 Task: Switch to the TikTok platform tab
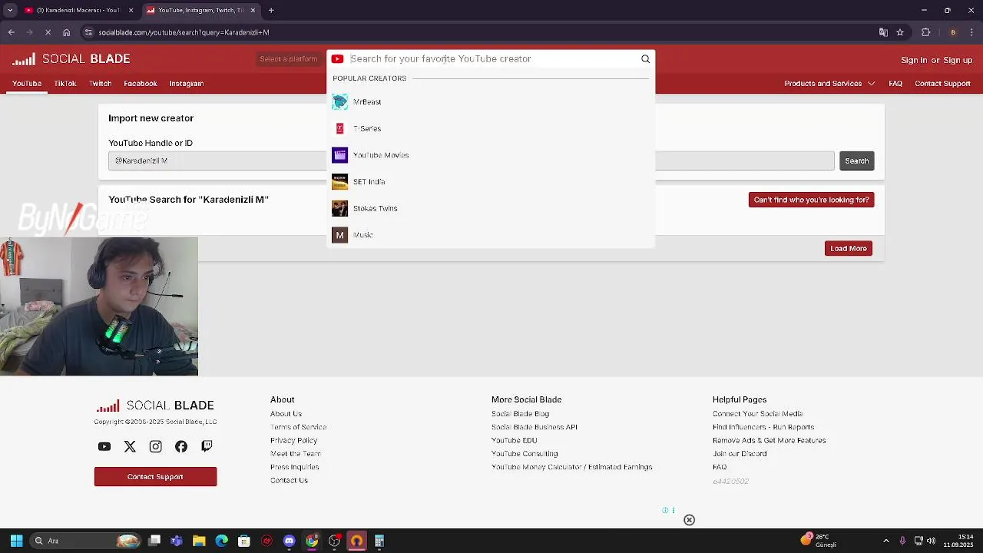tap(65, 84)
